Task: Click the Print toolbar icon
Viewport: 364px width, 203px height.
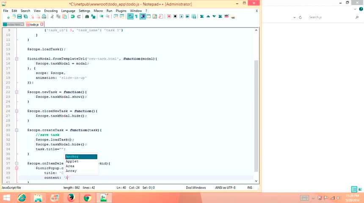Action: pos(44,16)
